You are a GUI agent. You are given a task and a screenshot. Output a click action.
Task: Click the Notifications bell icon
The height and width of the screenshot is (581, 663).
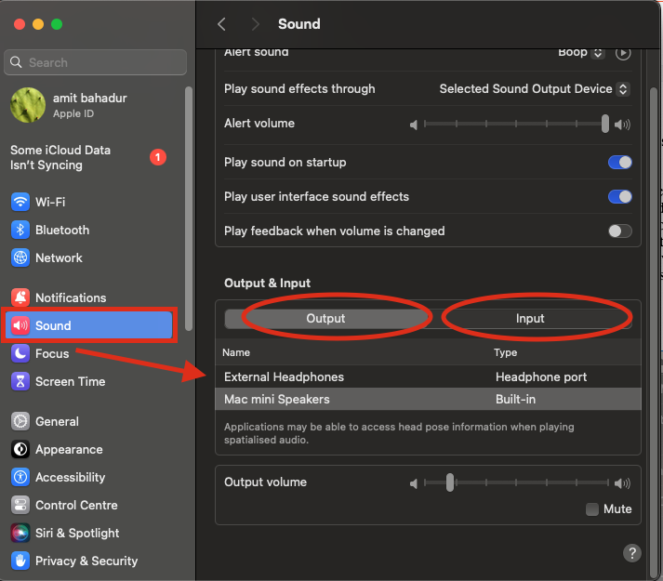point(20,297)
